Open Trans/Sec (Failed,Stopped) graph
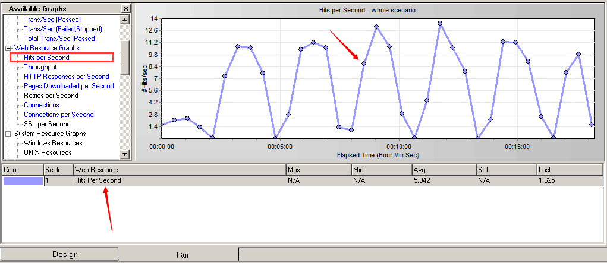Screen dimensions: 607x263 click(x=63, y=29)
